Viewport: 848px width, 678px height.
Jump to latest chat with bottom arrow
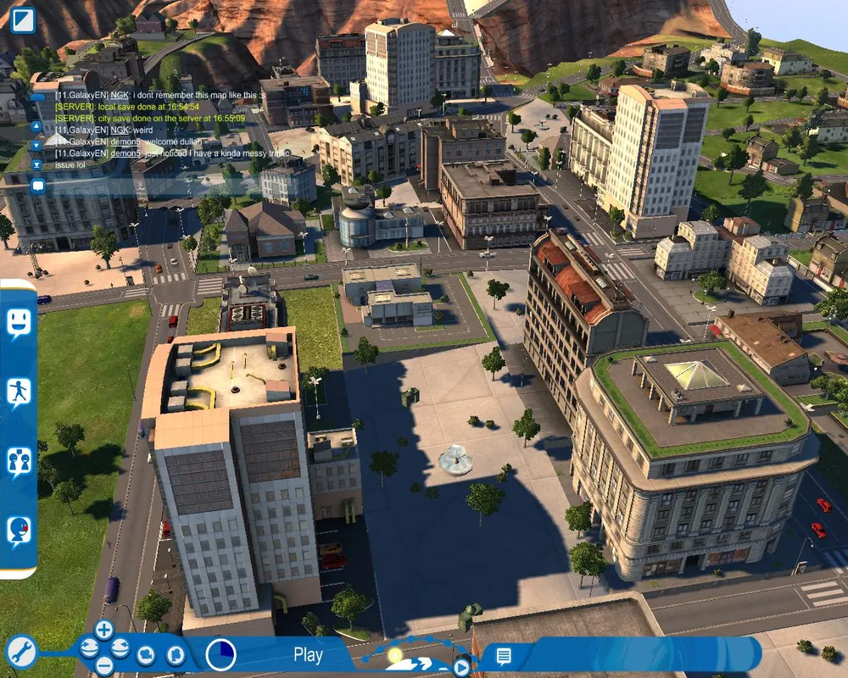(x=36, y=164)
